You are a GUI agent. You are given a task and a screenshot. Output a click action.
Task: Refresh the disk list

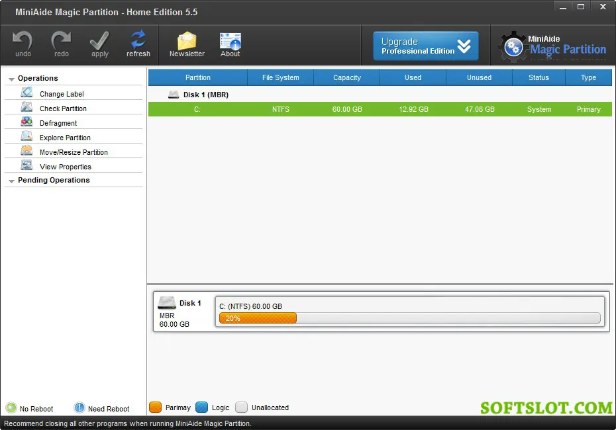coord(138,40)
